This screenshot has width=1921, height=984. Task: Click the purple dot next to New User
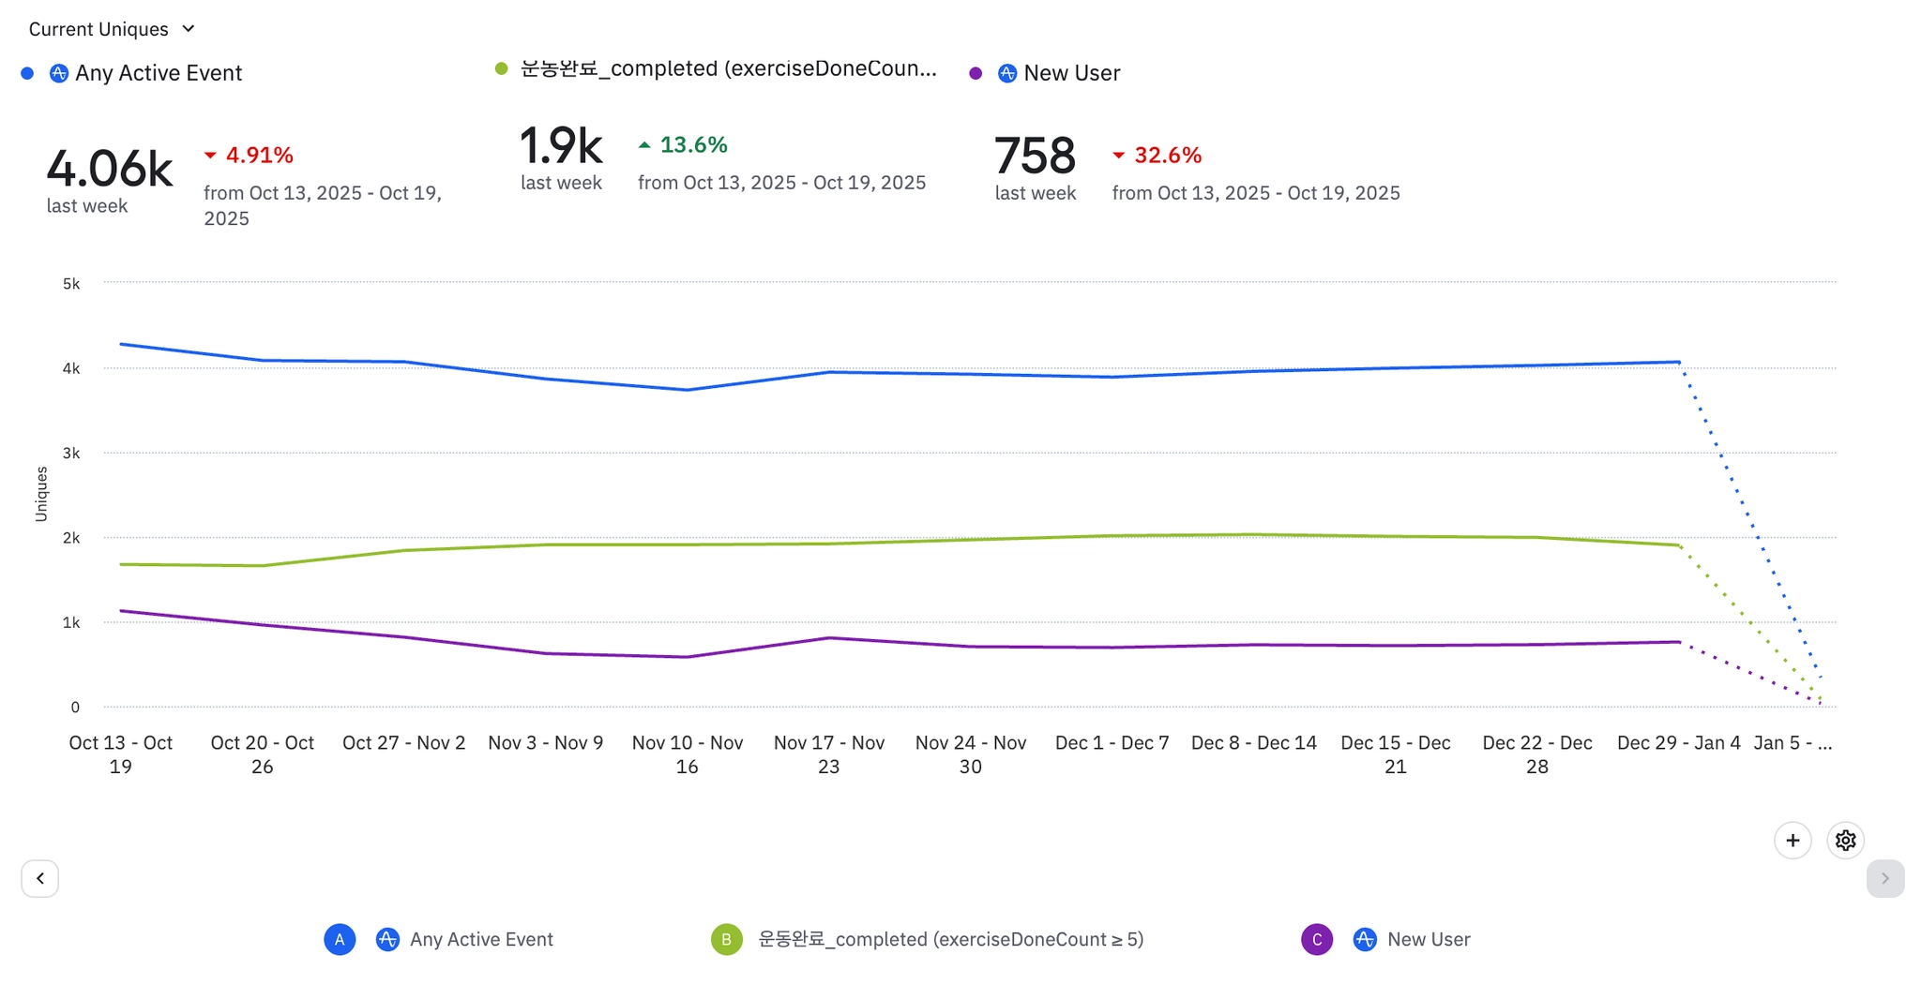976,73
